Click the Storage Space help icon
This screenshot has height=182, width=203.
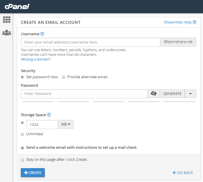tap(49, 115)
